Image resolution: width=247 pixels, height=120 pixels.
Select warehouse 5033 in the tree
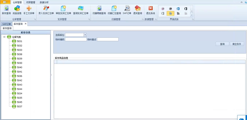19,50
